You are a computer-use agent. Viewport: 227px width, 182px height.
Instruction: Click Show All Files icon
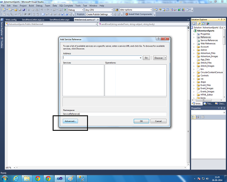(199, 23)
